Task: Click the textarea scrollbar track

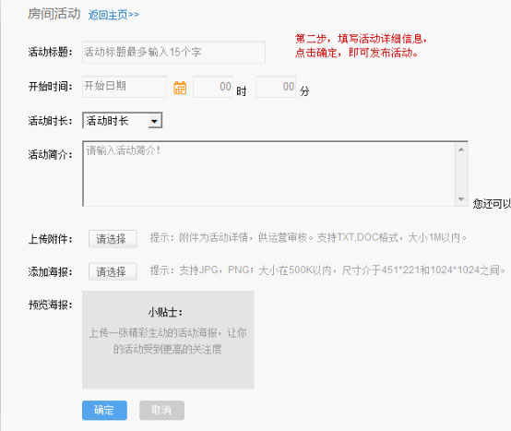Action: [x=461, y=174]
